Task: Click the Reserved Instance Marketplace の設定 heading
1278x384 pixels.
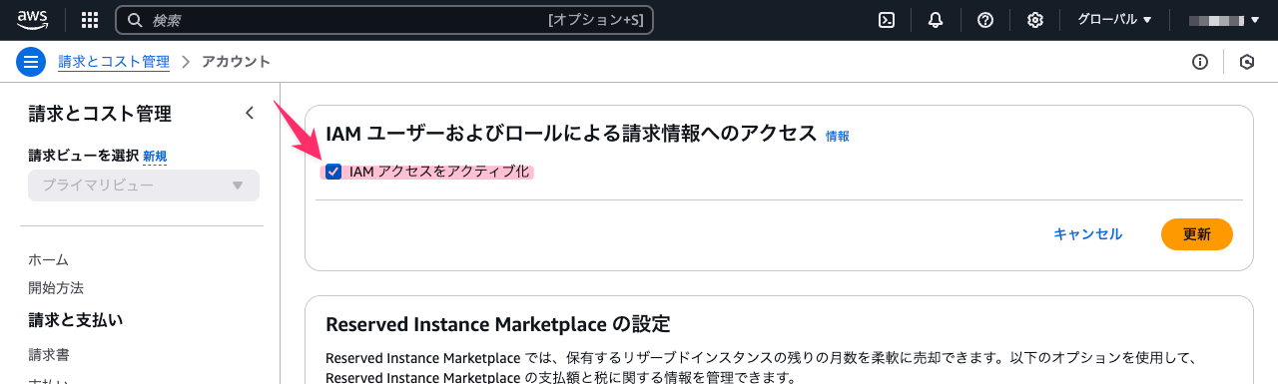Action: [x=498, y=324]
